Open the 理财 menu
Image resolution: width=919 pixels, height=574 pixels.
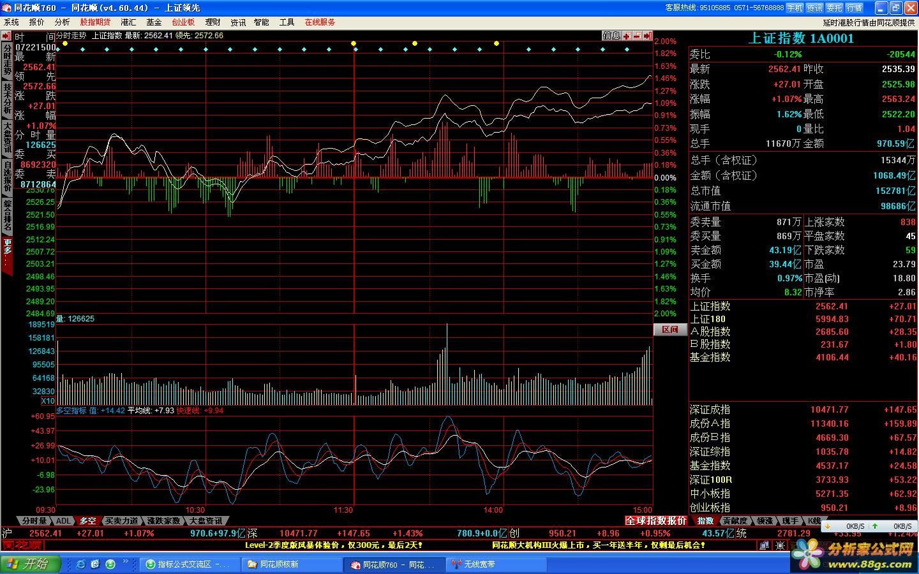(213, 22)
